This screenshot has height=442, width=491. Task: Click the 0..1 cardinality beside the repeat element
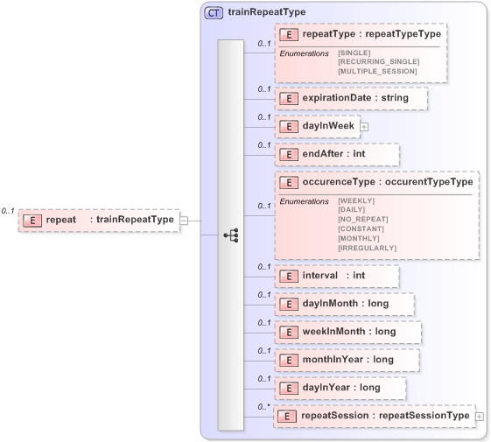point(8,211)
